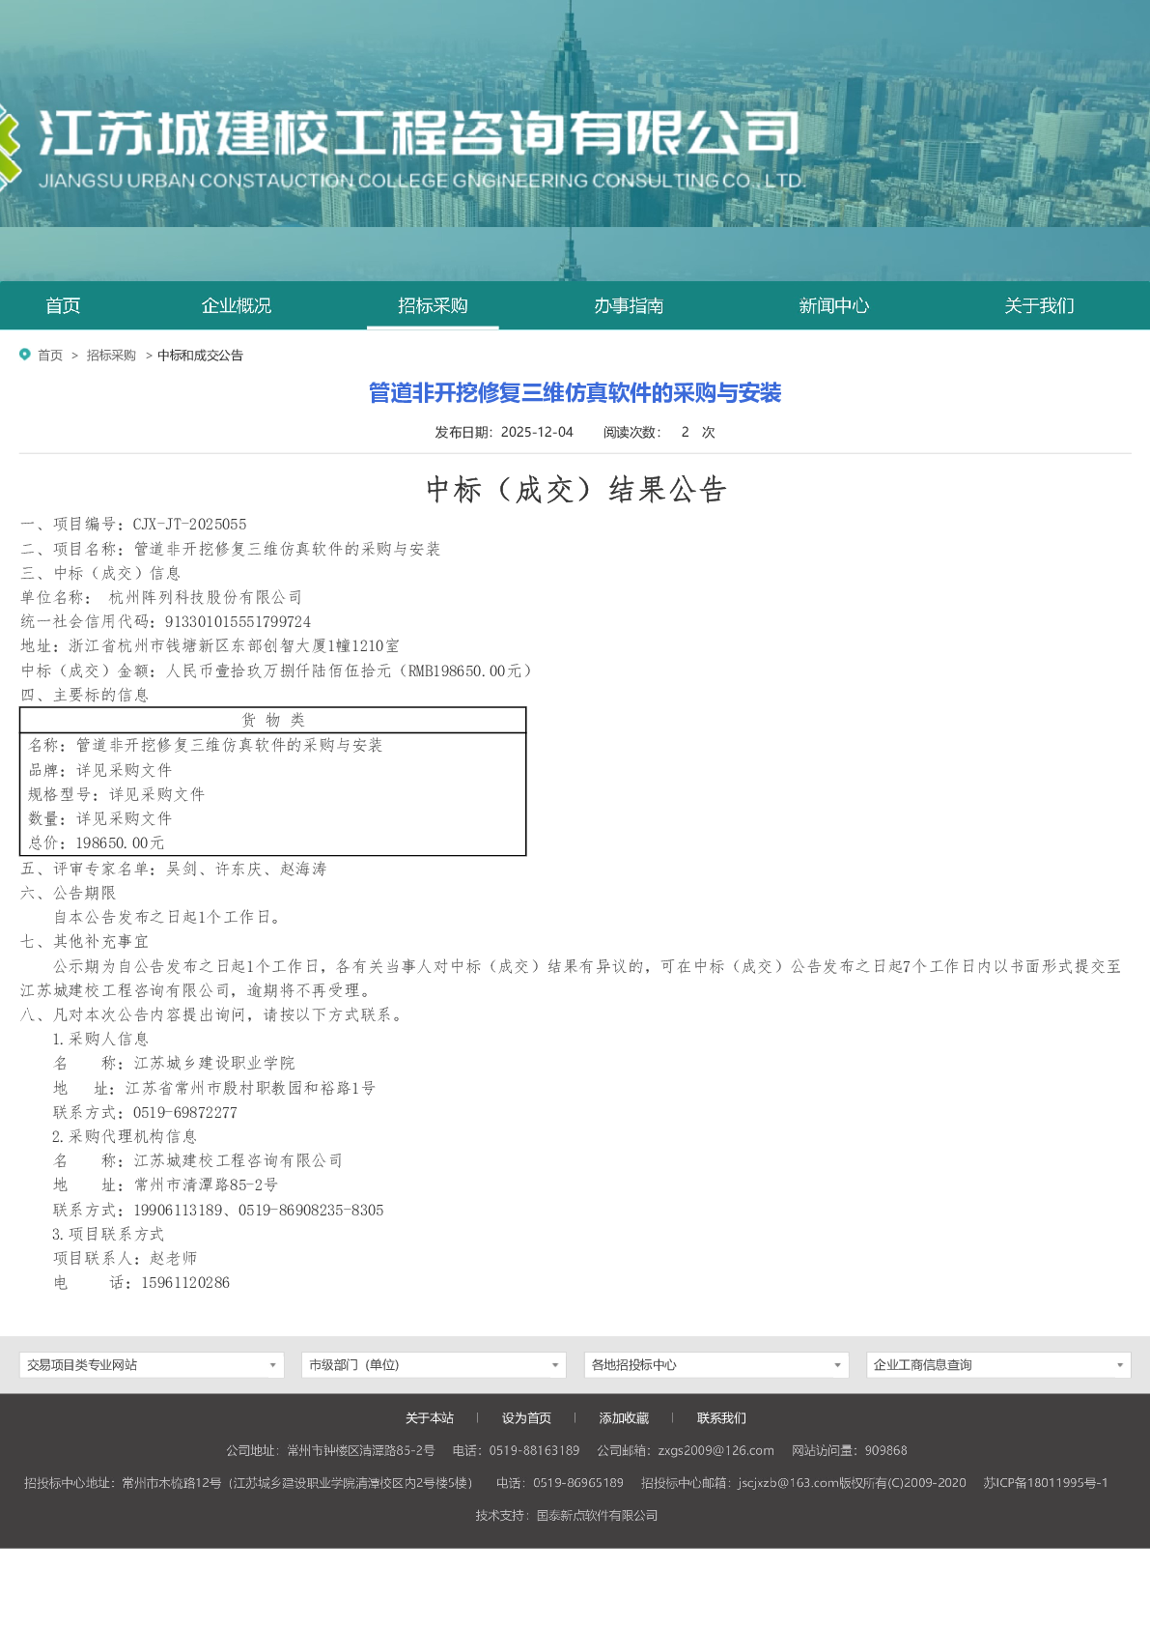Open the 企业工商信息查询 dropdown
1150x1627 pixels.
(x=998, y=1365)
